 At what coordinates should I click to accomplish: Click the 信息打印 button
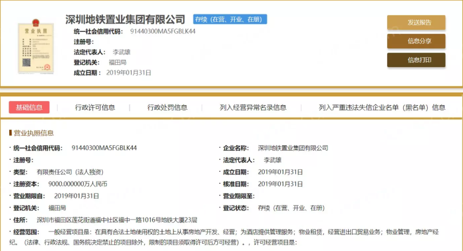[x=416, y=60]
